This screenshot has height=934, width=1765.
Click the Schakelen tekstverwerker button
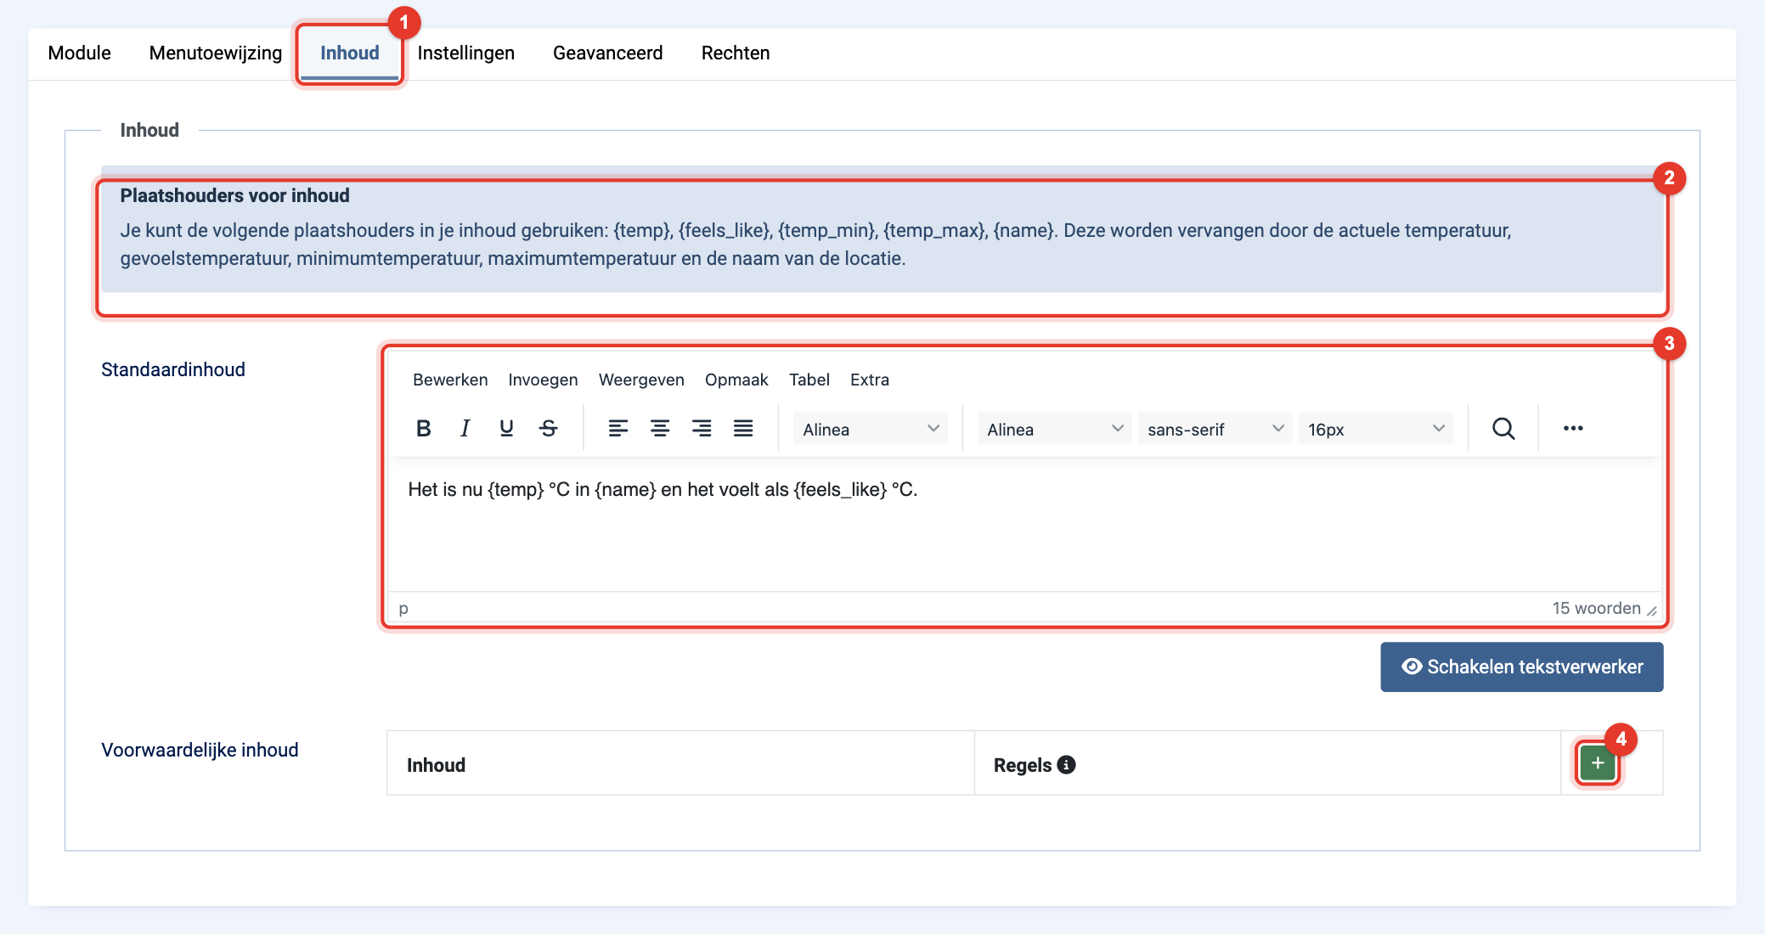click(x=1521, y=667)
